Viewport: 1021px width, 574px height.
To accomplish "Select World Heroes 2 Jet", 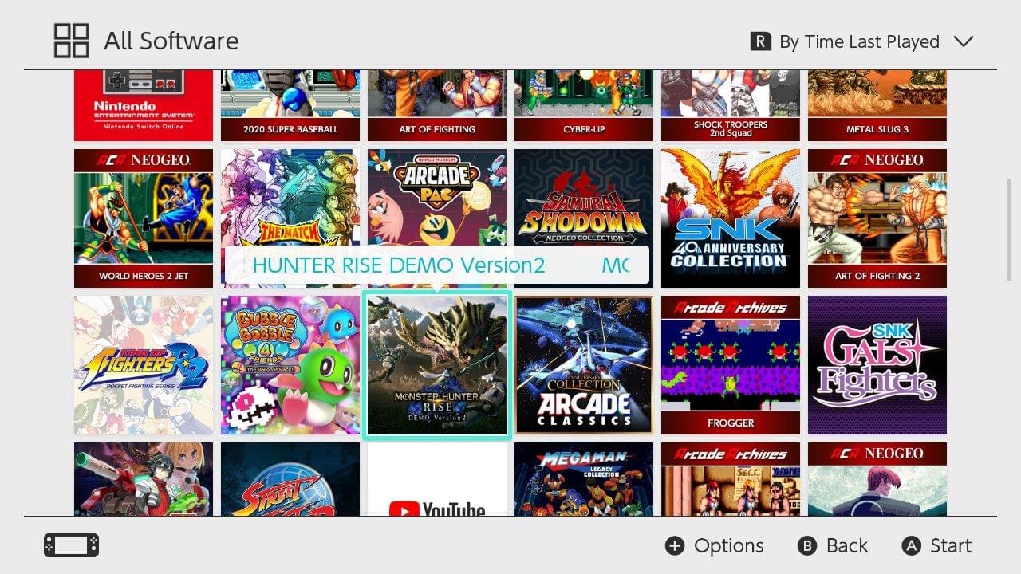I will point(144,218).
